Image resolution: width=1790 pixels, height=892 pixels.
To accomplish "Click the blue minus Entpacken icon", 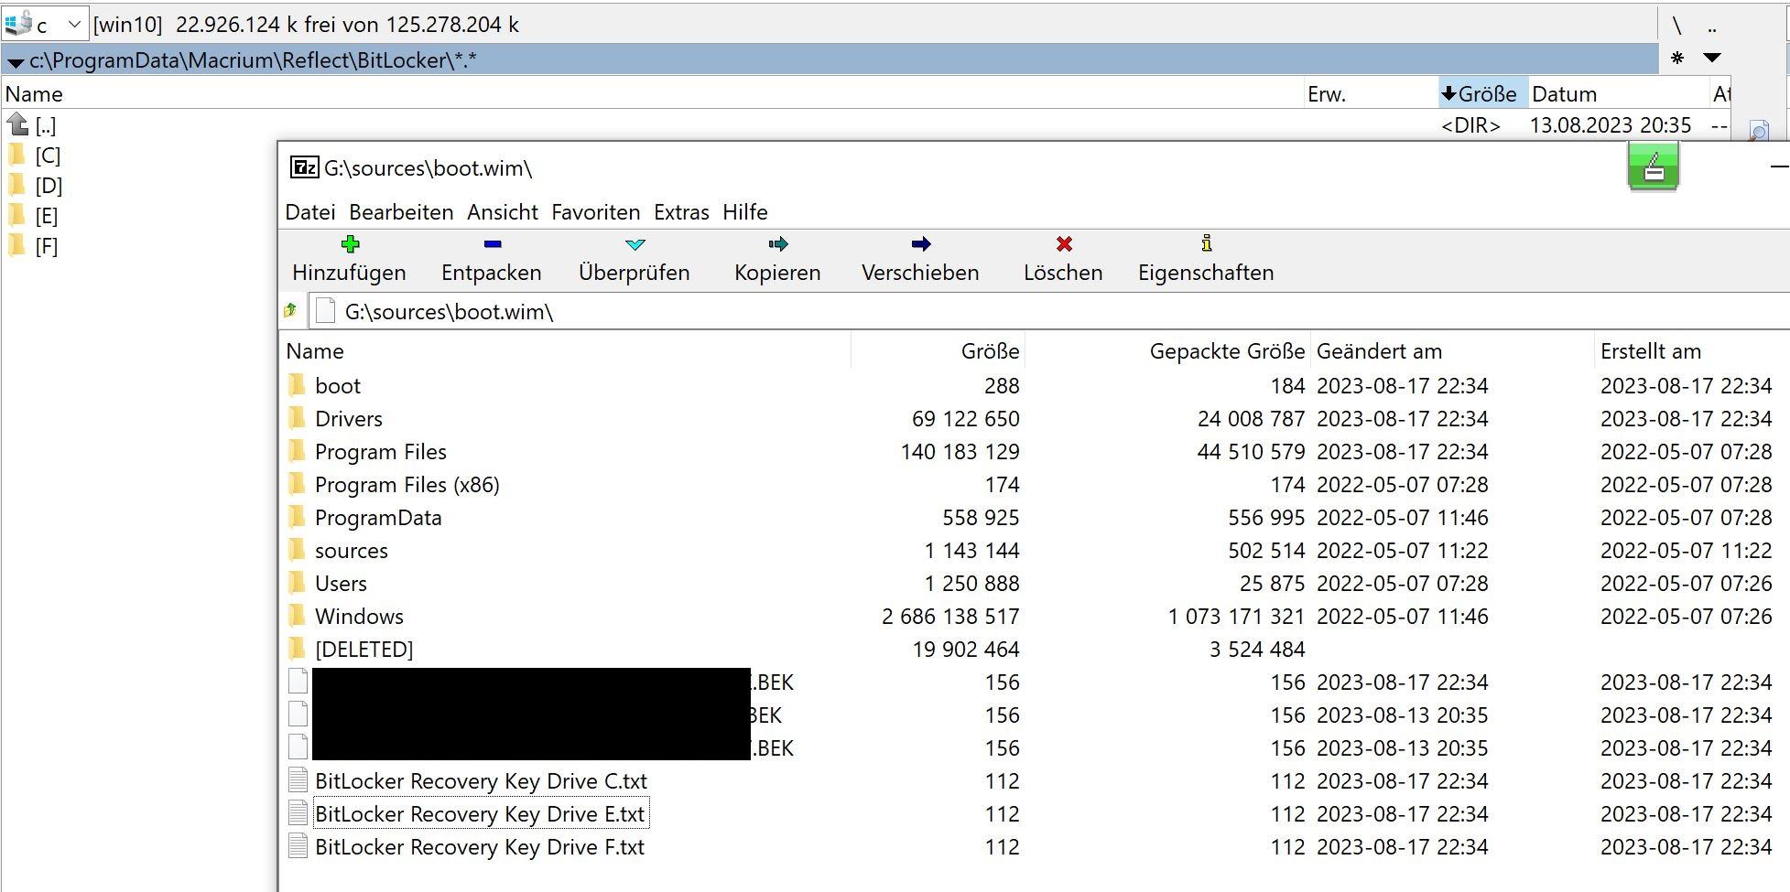I will pos(493,243).
